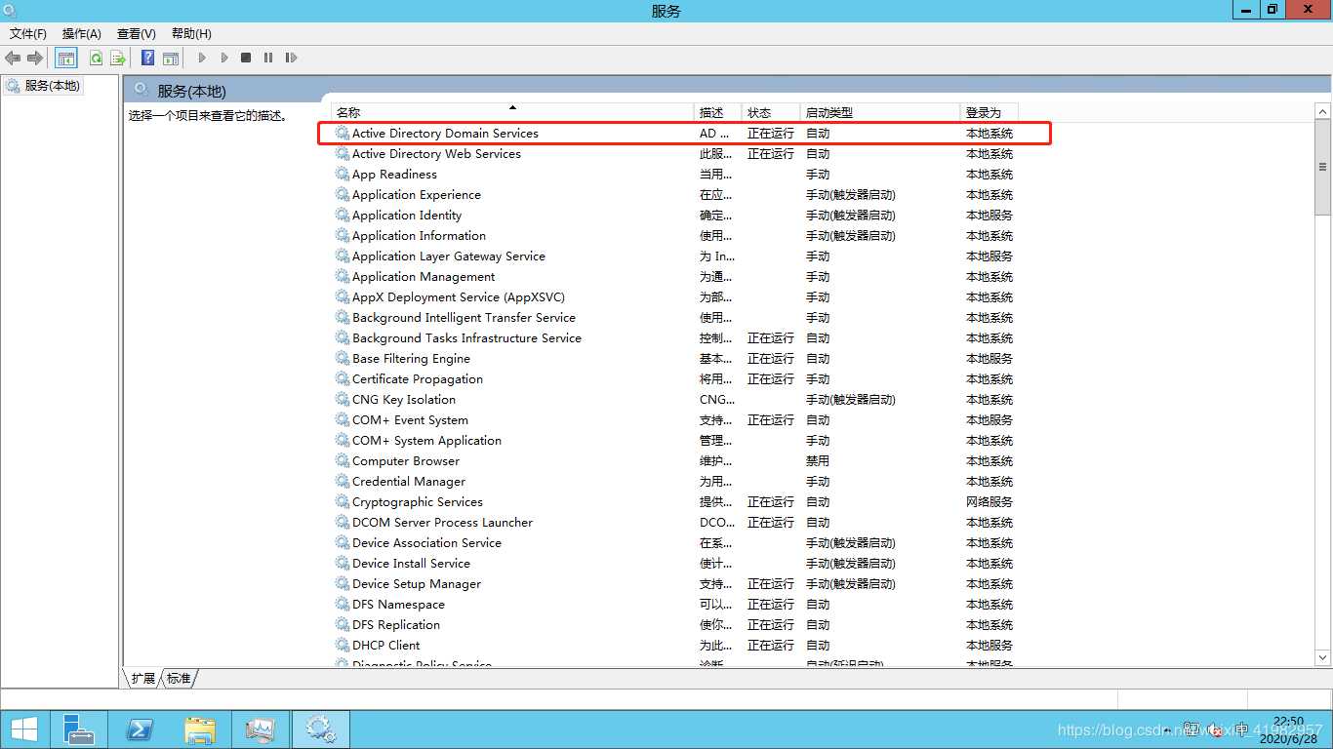This screenshot has height=749, width=1333.
Task: Sort by the 启动类型 column header
Action: (881, 112)
